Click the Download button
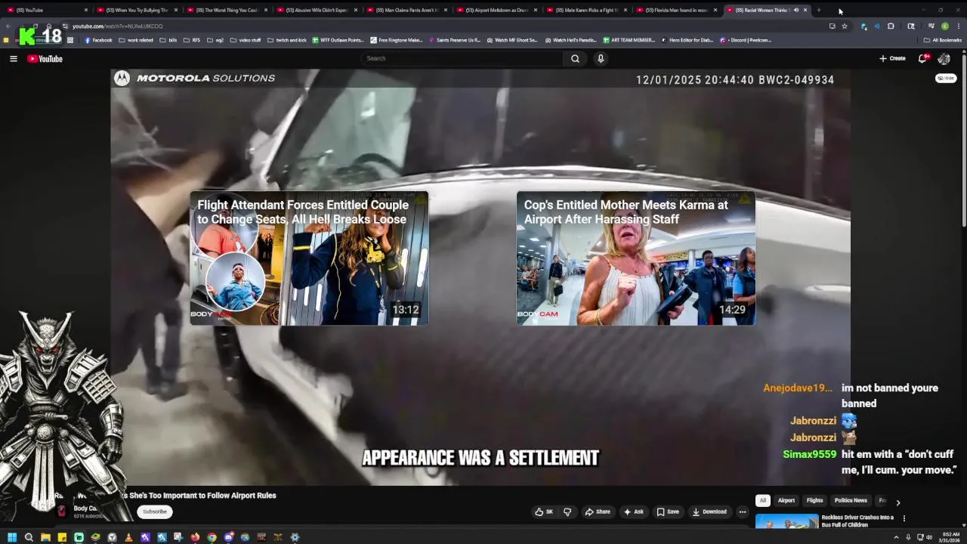This screenshot has height=544, width=967. click(x=709, y=512)
